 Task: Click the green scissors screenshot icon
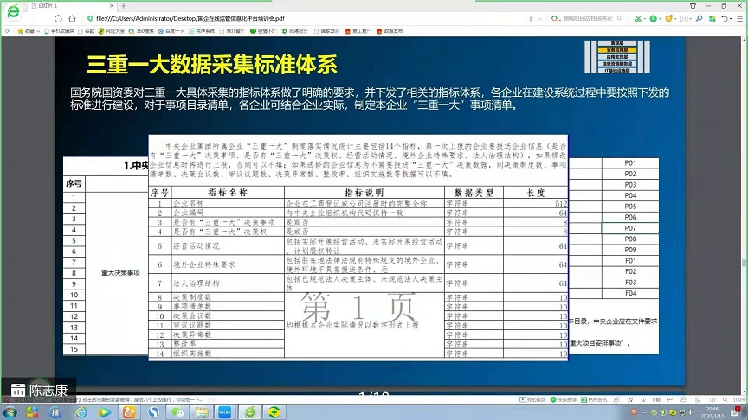coord(638,18)
